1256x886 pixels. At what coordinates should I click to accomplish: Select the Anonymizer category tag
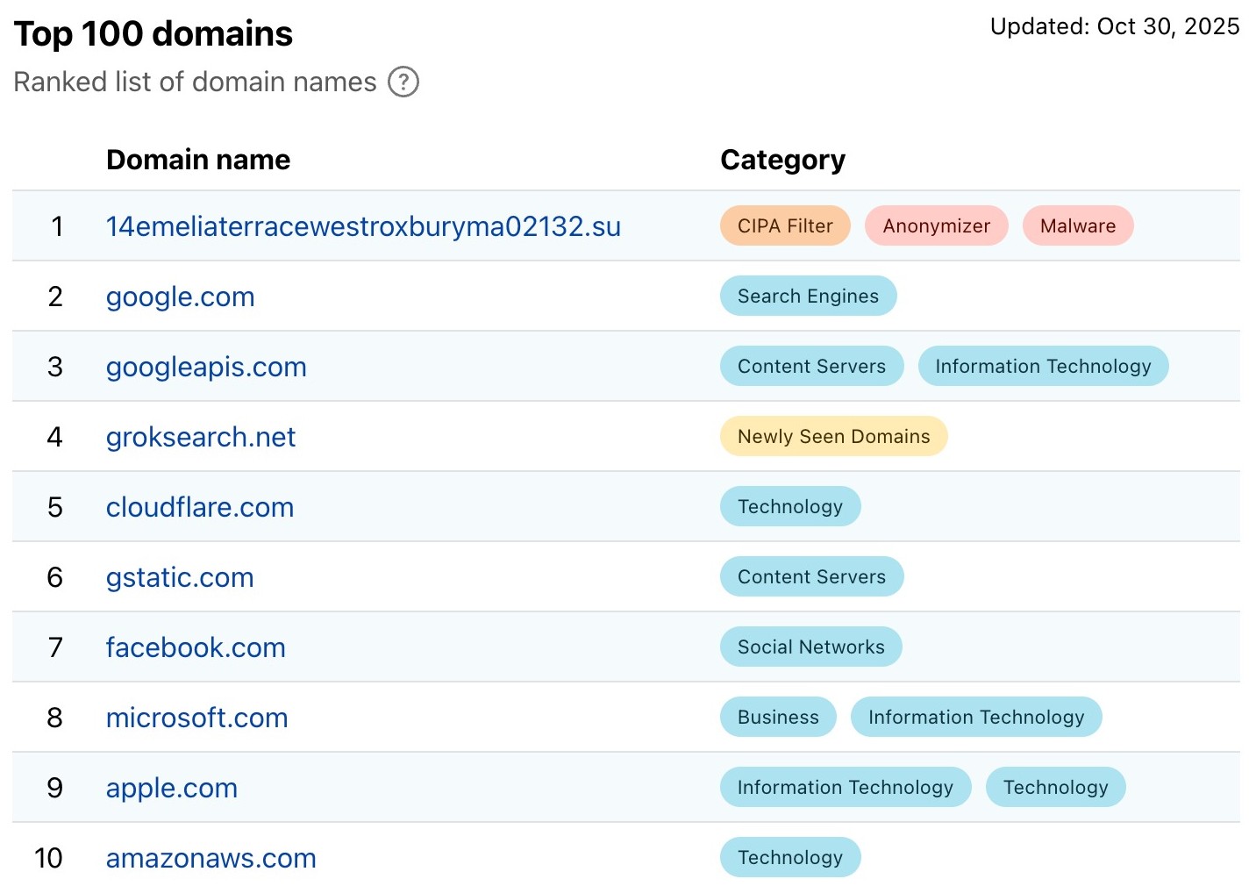[936, 226]
